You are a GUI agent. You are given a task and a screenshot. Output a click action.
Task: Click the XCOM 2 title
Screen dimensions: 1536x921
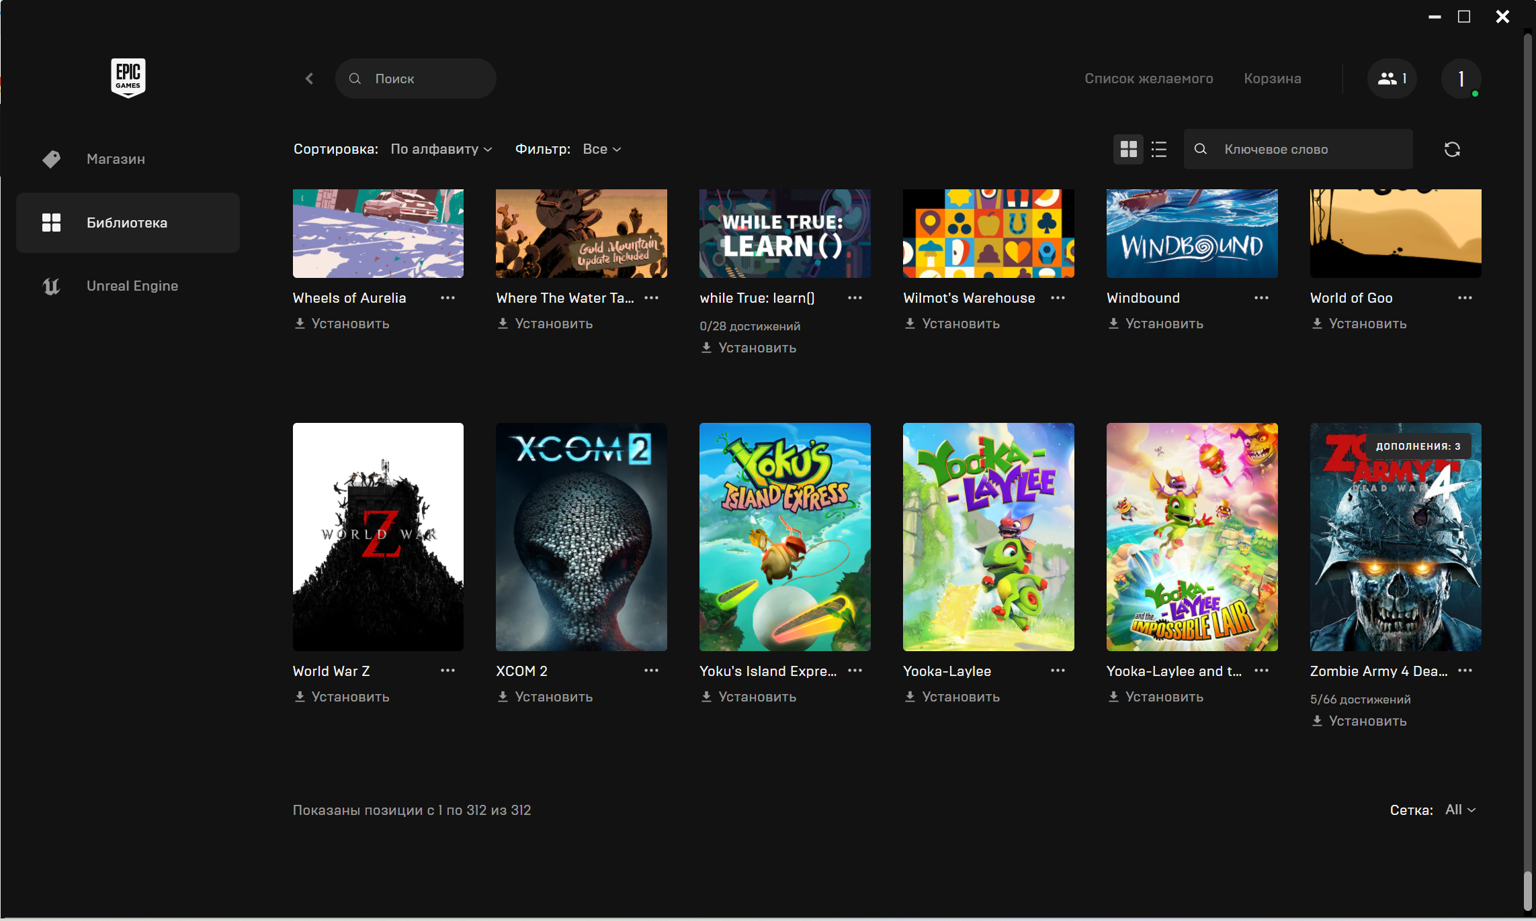[x=521, y=671]
